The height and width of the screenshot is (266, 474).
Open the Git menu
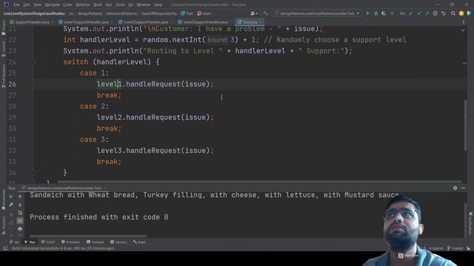click(x=130, y=5)
